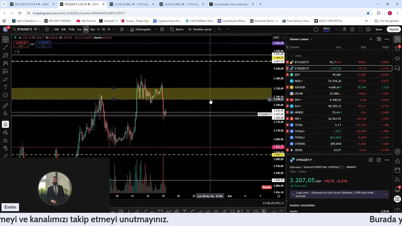Select the brush drawing tool

[x=5, y=79]
